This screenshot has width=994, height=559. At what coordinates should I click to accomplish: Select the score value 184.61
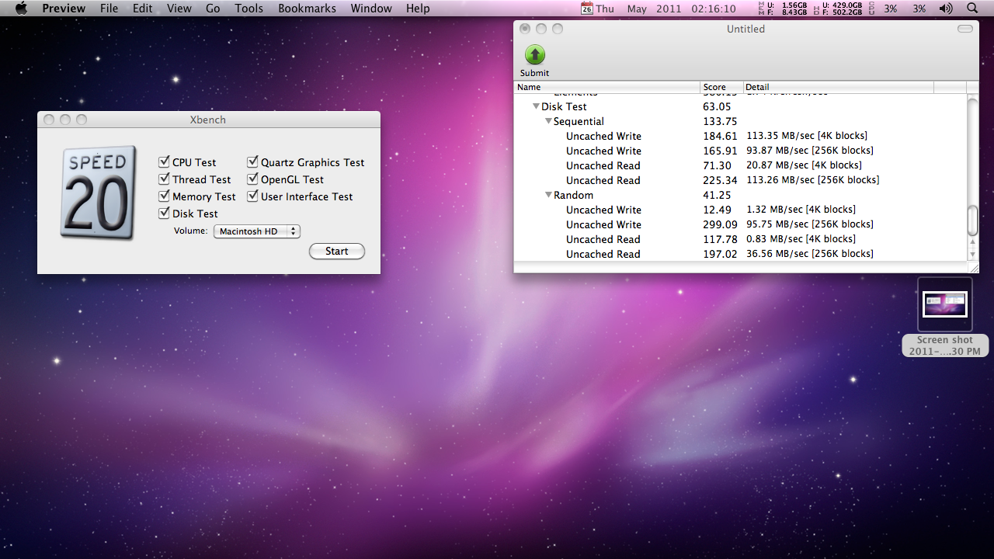coord(720,136)
